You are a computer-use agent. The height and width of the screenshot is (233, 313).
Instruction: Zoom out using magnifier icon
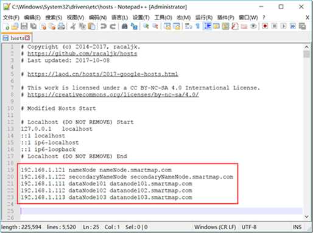pyautogui.click(x=155, y=26)
